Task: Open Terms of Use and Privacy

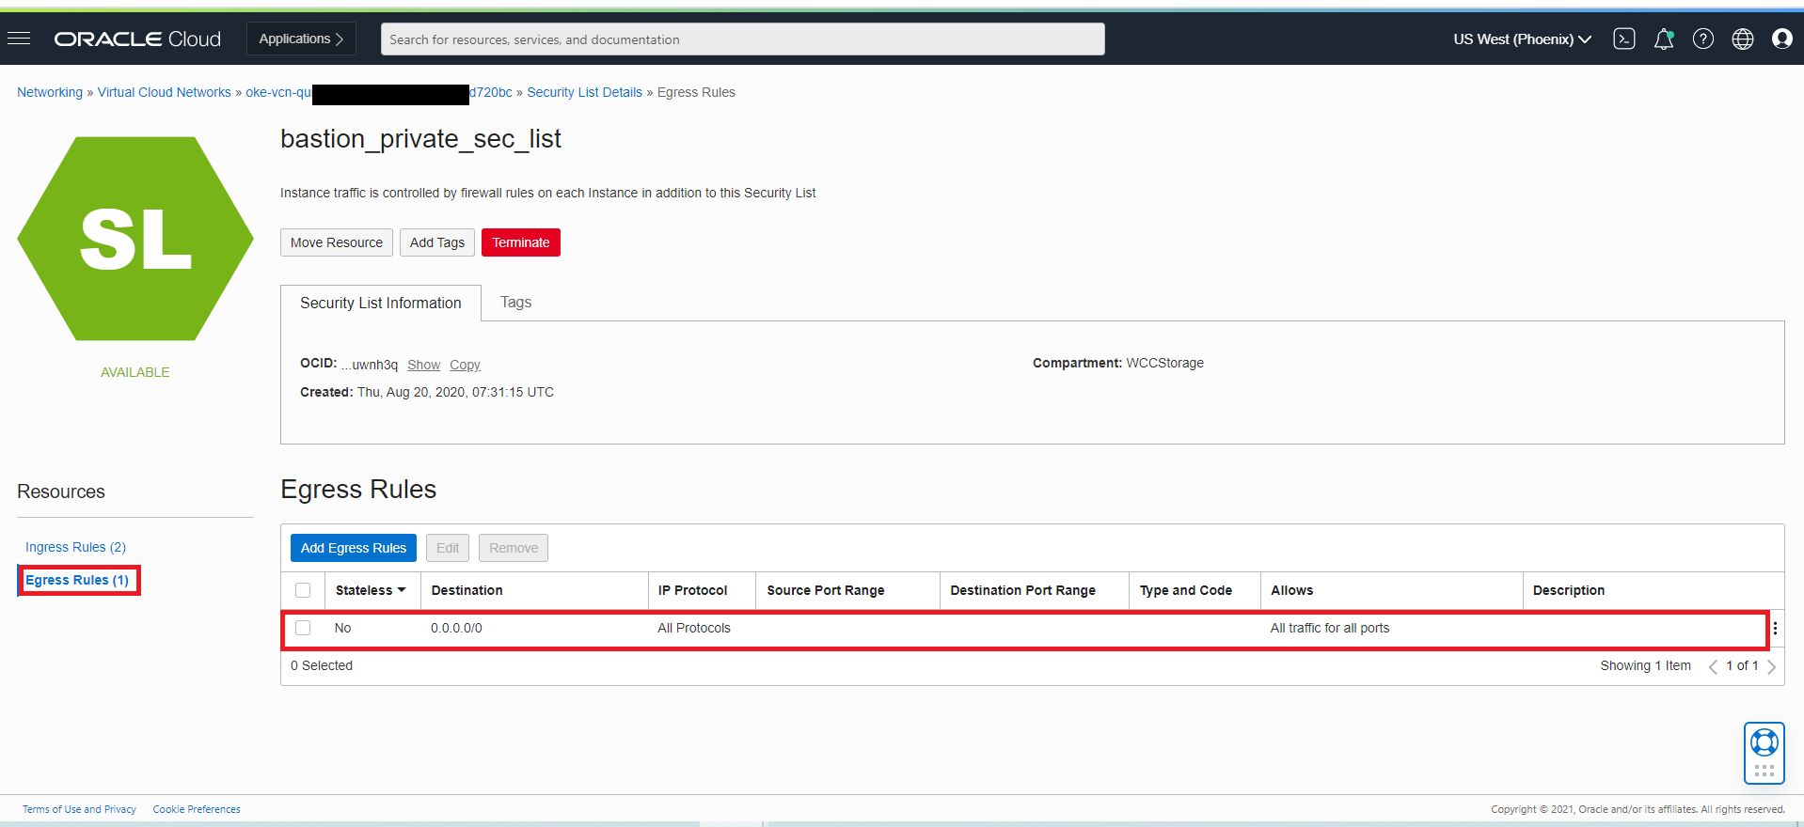Action: pyautogui.click(x=79, y=809)
